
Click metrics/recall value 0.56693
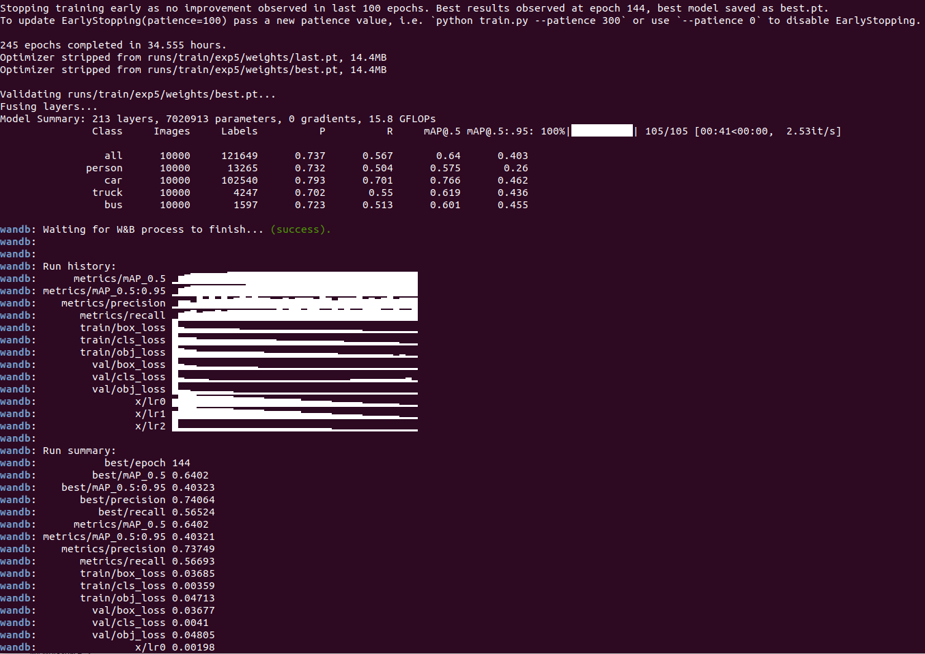tap(193, 561)
